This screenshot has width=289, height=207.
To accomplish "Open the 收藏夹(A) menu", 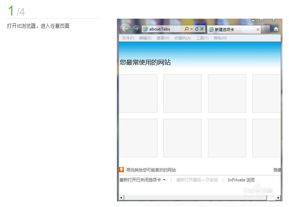I will 183,38.
